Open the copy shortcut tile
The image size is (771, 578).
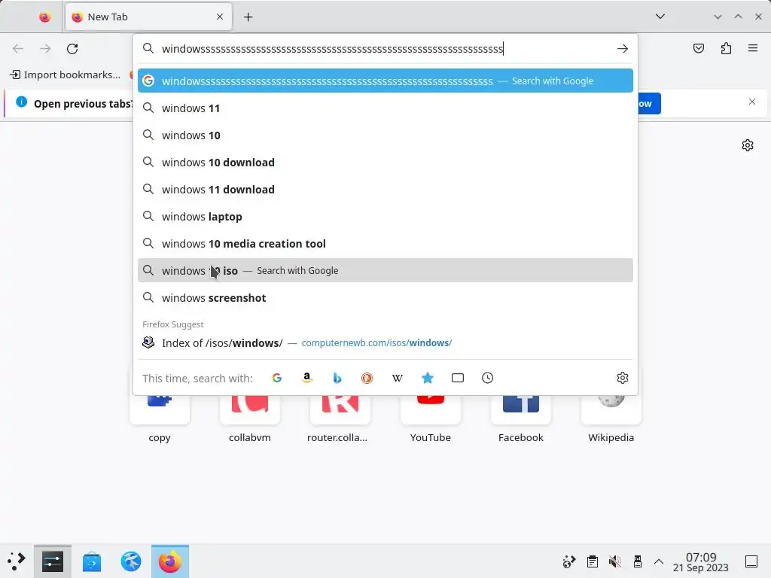tap(160, 418)
